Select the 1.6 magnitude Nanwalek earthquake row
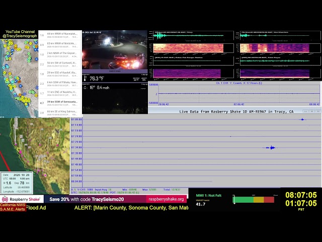322x242 pixels. 60,35
